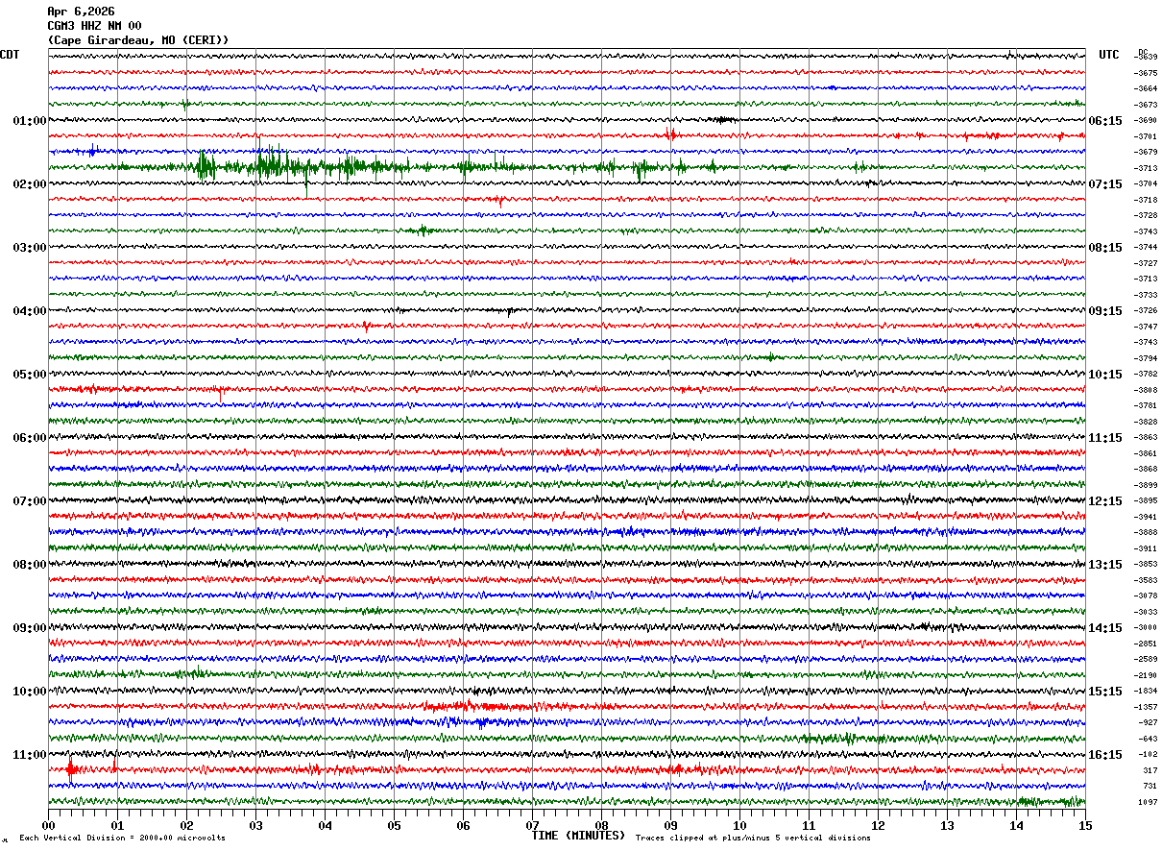Click the DC offset value "-3675"
This screenshot has width=1162, height=851.
click(1146, 73)
